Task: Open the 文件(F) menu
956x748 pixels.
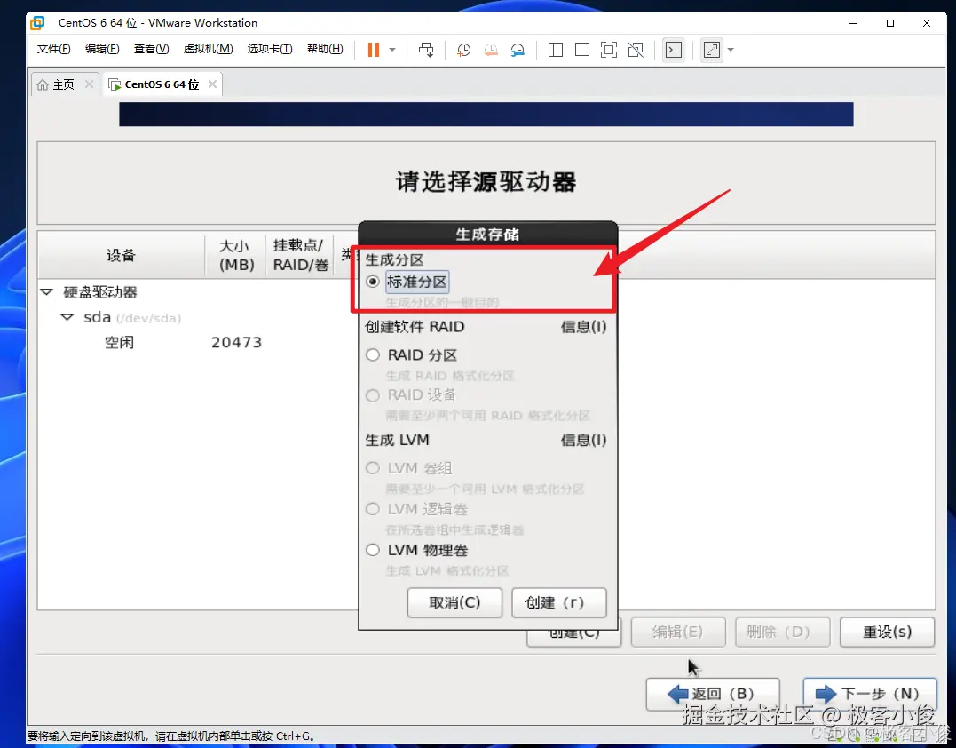Action: coord(53,49)
